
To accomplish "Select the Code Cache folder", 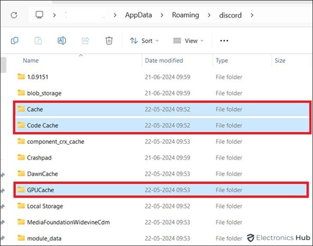I will 43,125.
